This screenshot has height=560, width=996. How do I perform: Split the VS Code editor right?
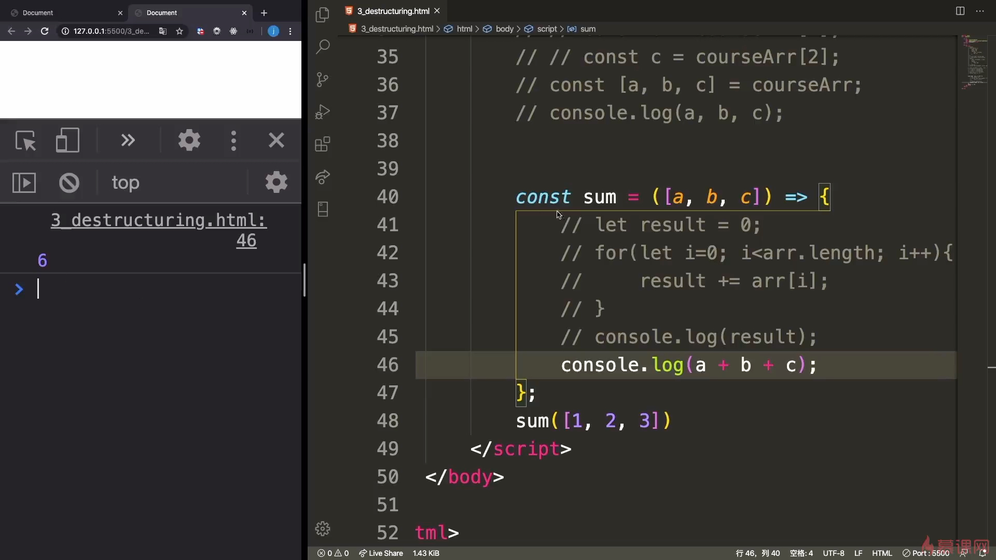tap(960, 11)
